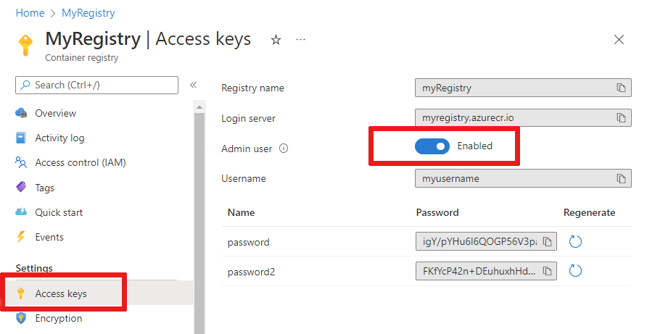Disable the Admin user toggle

coord(432,146)
